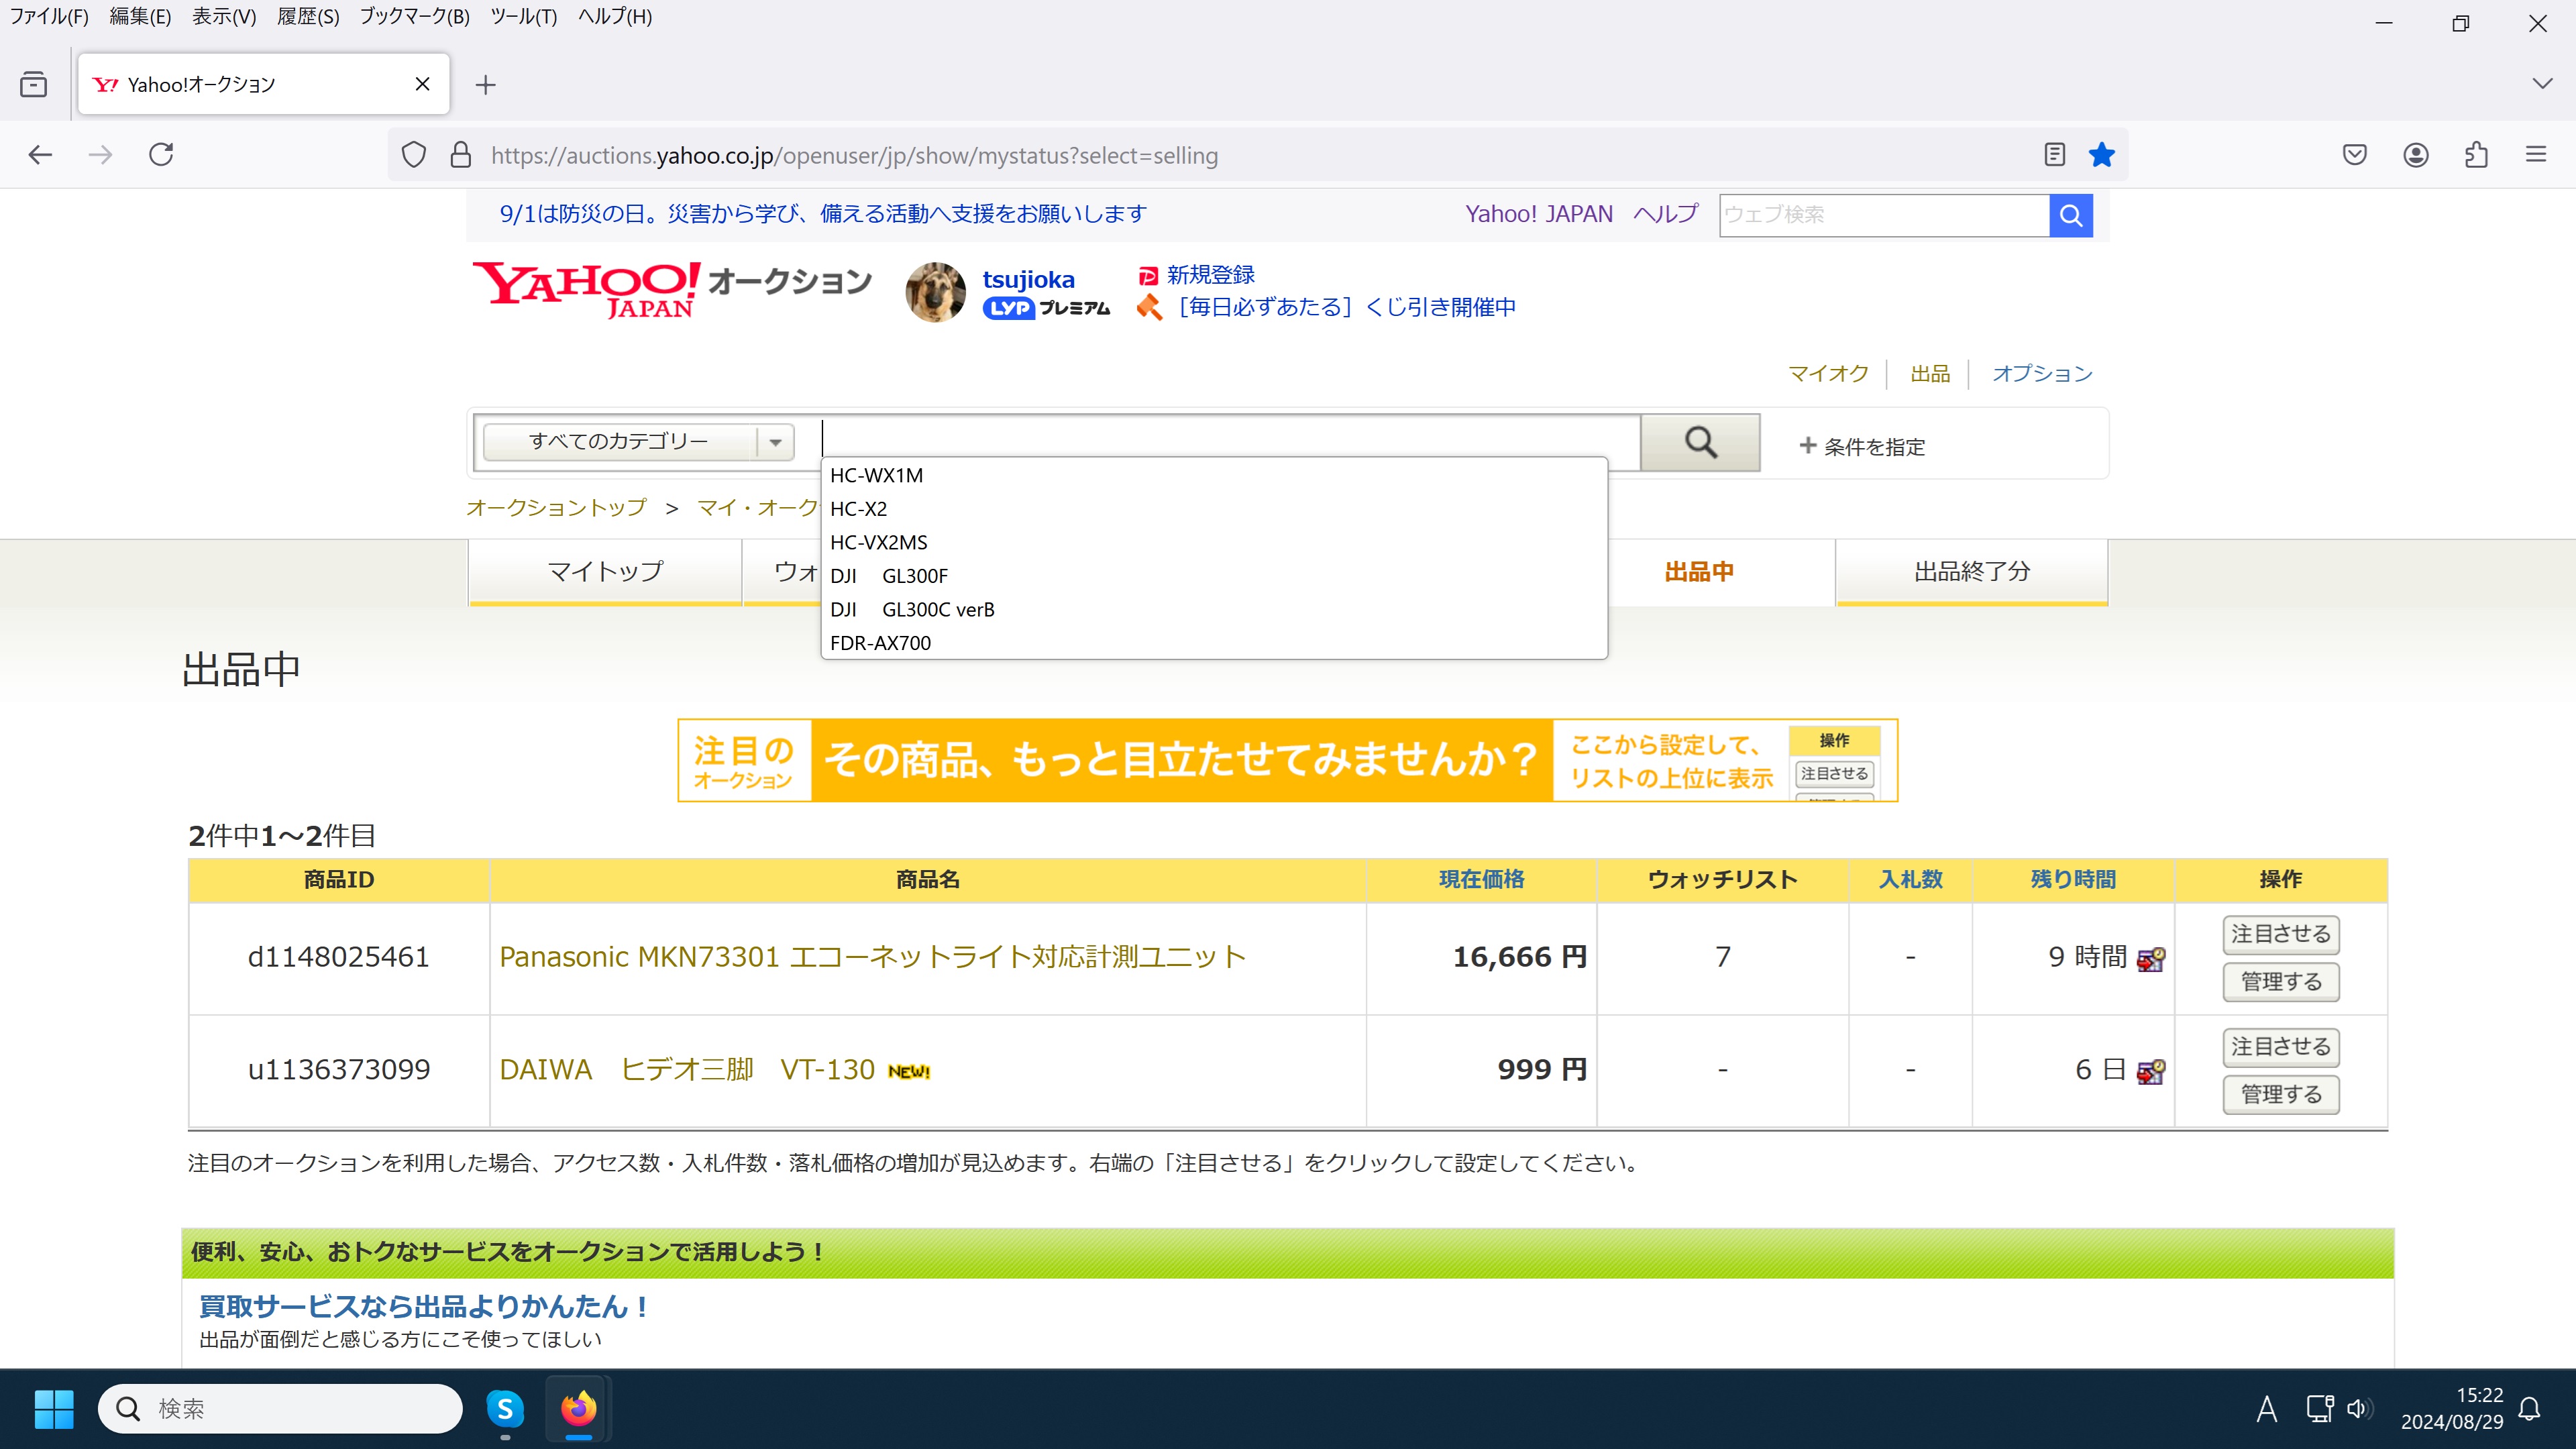Toggle the bookmark star icon
Viewport: 2576px width, 1449px height.
2101,155
